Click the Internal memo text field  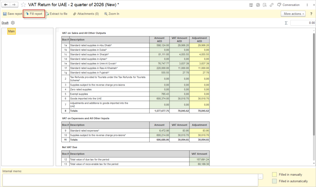(x=130, y=180)
